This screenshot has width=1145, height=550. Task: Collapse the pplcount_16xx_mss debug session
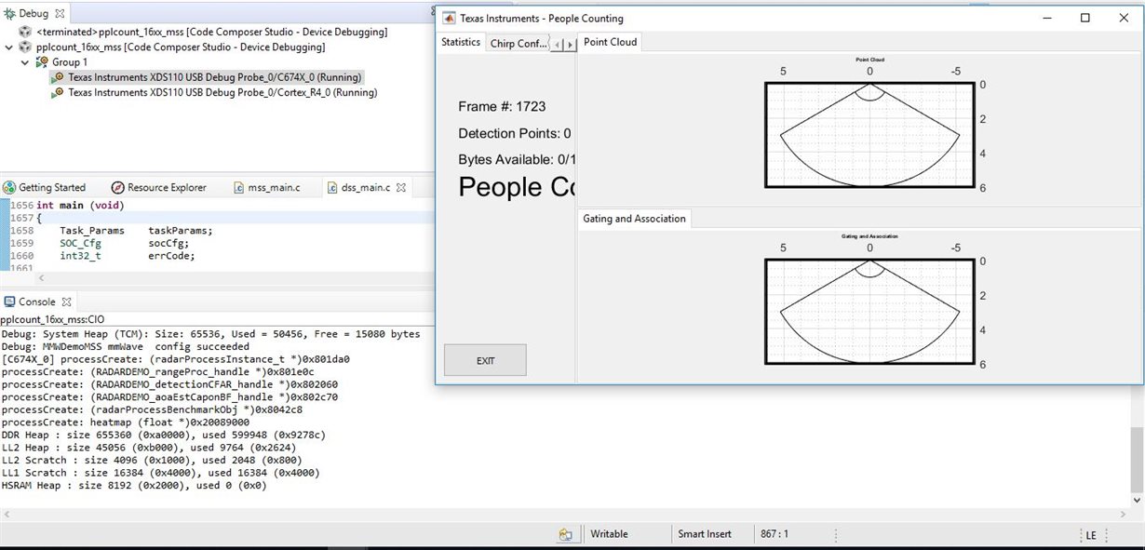pyautogui.click(x=7, y=47)
